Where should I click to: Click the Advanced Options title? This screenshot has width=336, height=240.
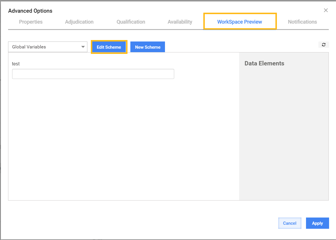coord(30,11)
